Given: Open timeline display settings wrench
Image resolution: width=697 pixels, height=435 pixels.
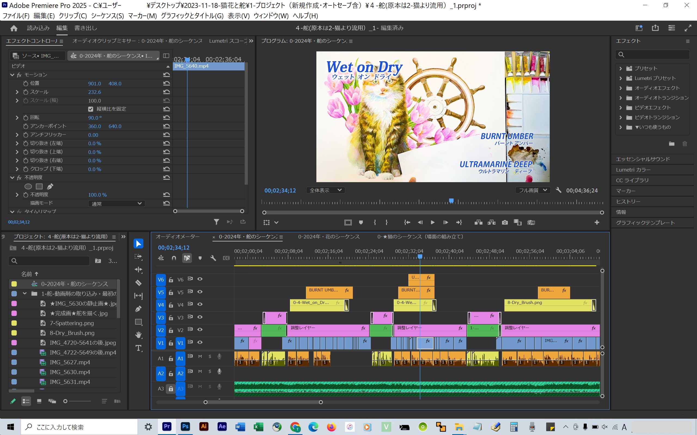Looking at the screenshot, I should click(213, 258).
